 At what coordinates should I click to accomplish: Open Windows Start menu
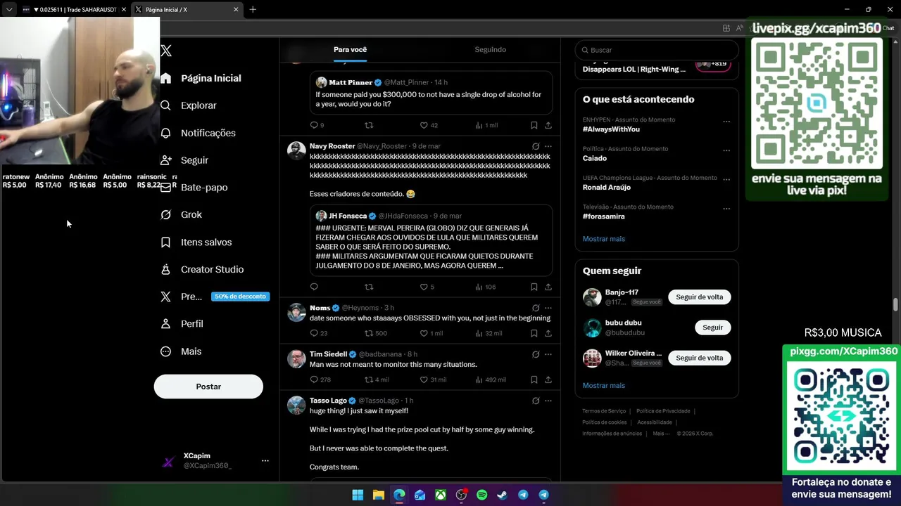[x=358, y=495]
